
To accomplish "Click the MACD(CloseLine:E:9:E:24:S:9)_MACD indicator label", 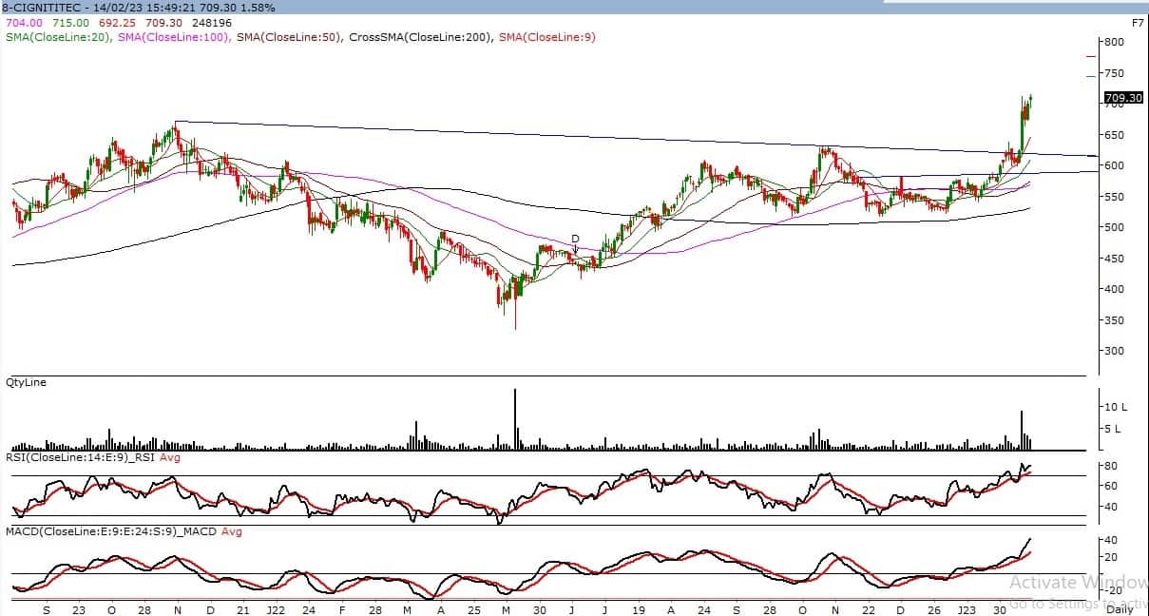I will 111,531.
